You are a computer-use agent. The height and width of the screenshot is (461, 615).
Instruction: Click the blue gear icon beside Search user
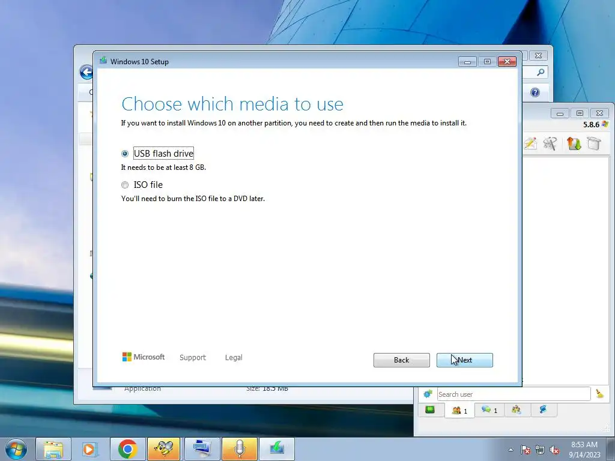pyautogui.click(x=428, y=394)
